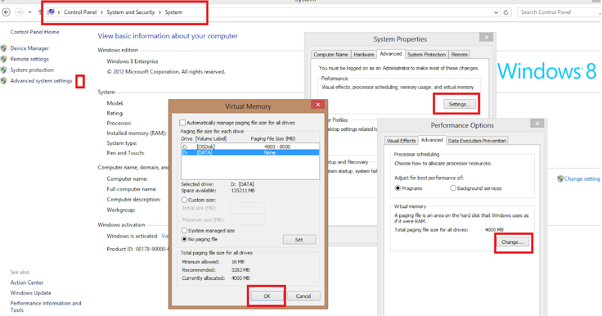This screenshot has height=316, width=602.
Task: Open Data Execution Prevention tab
Action: point(477,141)
